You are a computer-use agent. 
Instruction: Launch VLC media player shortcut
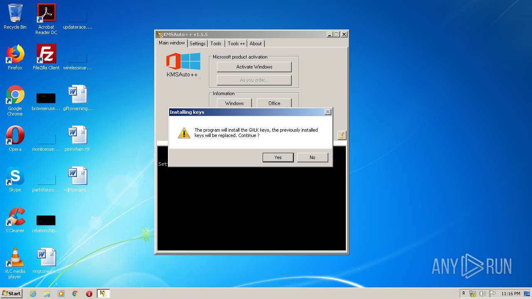15,263
